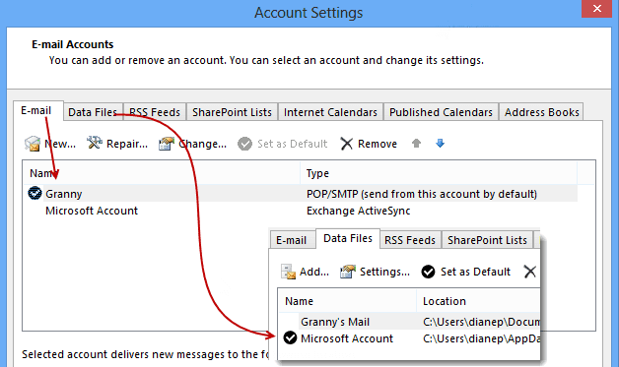Open the Data Files tab
Screen dimensions: 619x367
pos(94,112)
